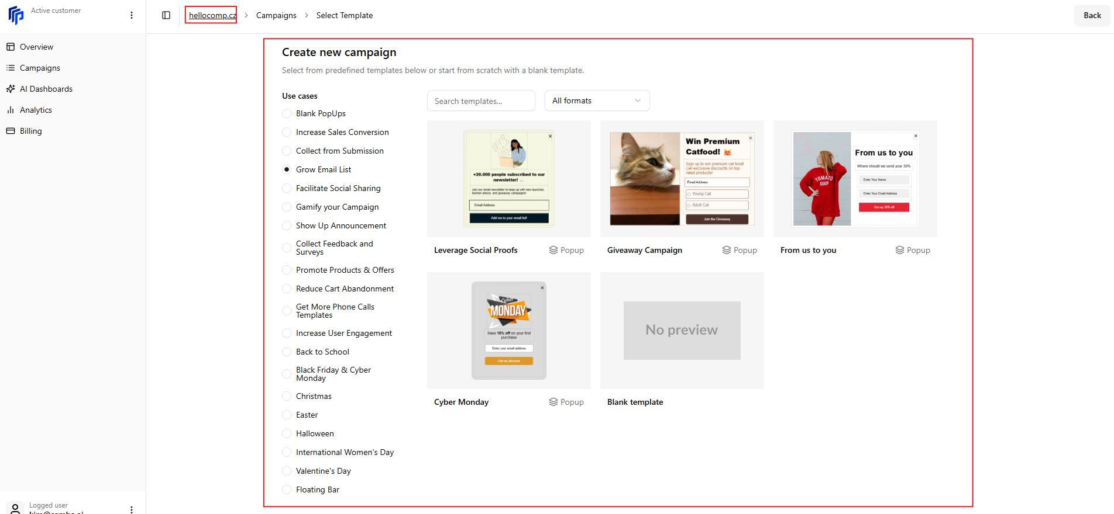This screenshot has height=514, width=1114.
Task: Open AI Dashboards in sidebar
Action: [46, 89]
